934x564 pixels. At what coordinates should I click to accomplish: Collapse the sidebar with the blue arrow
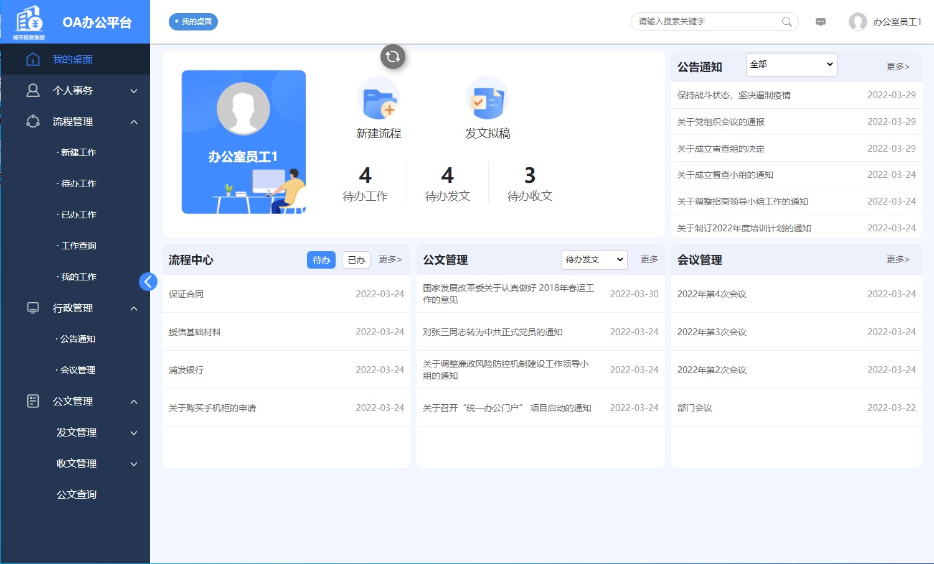(x=148, y=281)
